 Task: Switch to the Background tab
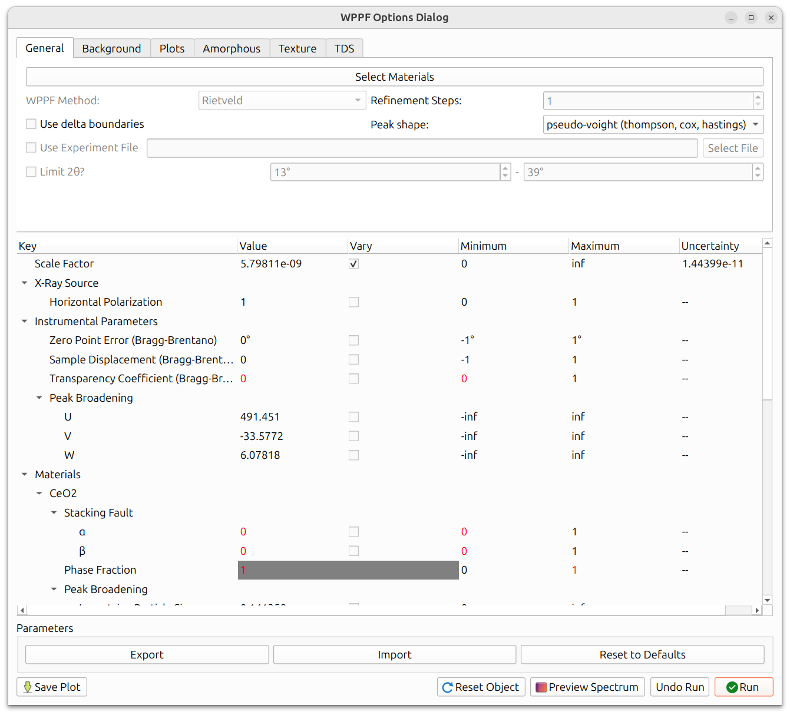tap(111, 48)
